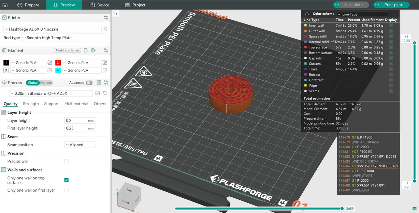Open Print plate dropdown arrow
The width and height of the screenshot is (419, 213).
[x=377, y=5]
